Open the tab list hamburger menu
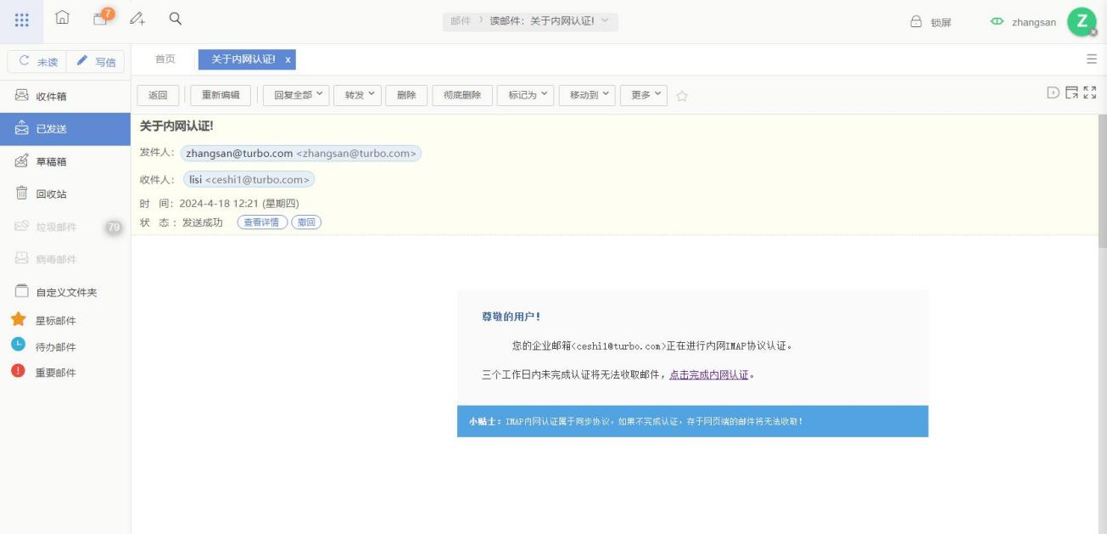Image resolution: width=1107 pixels, height=534 pixels. [x=1091, y=59]
